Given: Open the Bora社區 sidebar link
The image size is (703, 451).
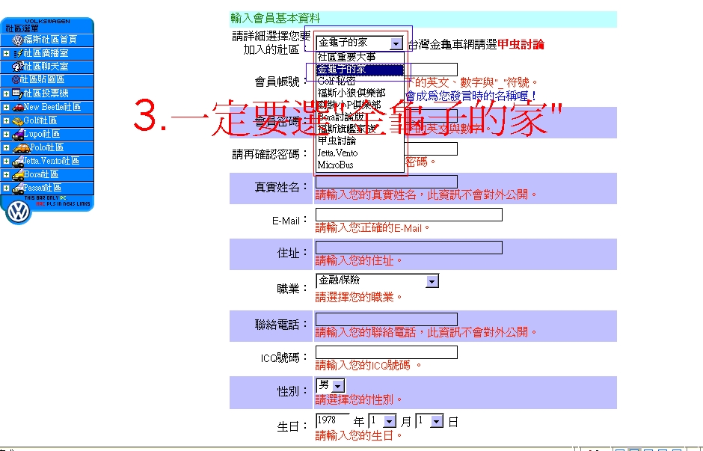Looking at the screenshot, I should pyautogui.click(x=40, y=174).
